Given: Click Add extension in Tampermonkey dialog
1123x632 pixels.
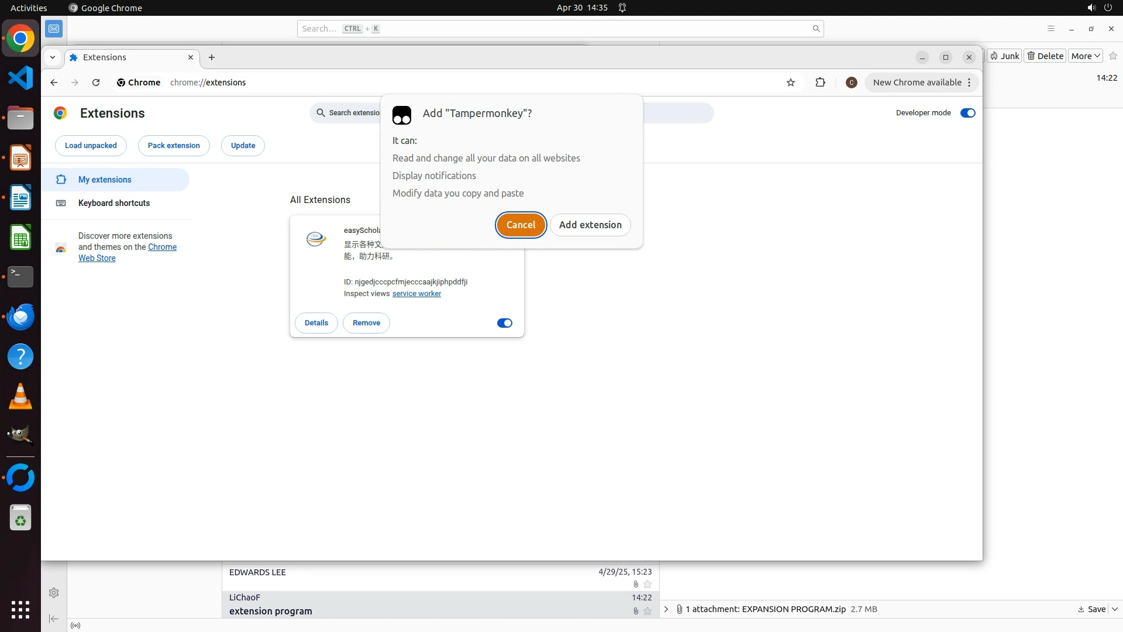Looking at the screenshot, I should (x=590, y=225).
